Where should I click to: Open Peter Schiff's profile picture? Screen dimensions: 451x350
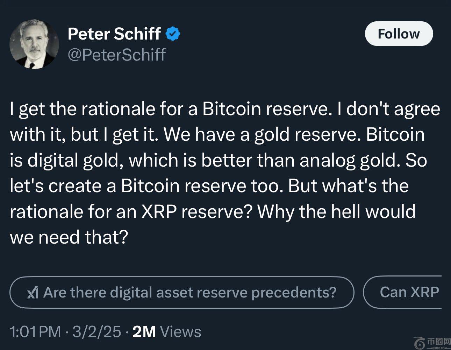click(x=34, y=44)
